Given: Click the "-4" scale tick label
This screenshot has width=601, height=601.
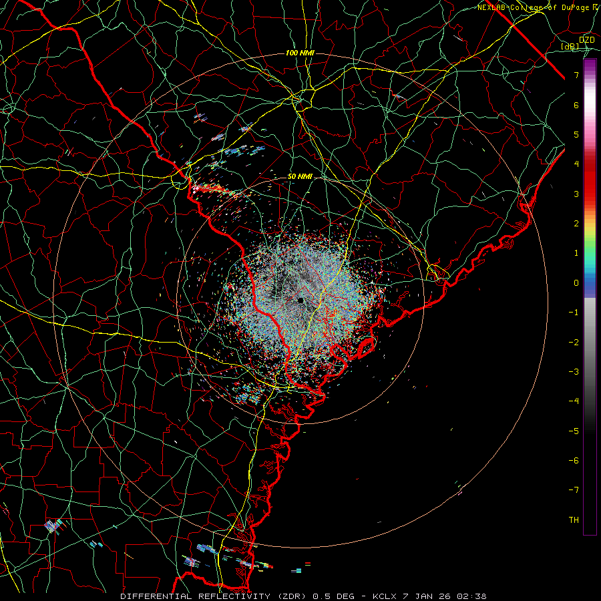Looking at the screenshot, I should click(x=574, y=401).
